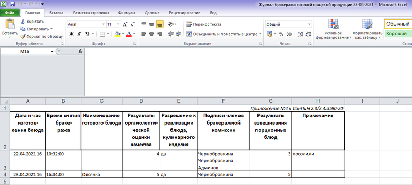Click cell containing посолили
The height and width of the screenshot is (185, 412).
[318, 160]
